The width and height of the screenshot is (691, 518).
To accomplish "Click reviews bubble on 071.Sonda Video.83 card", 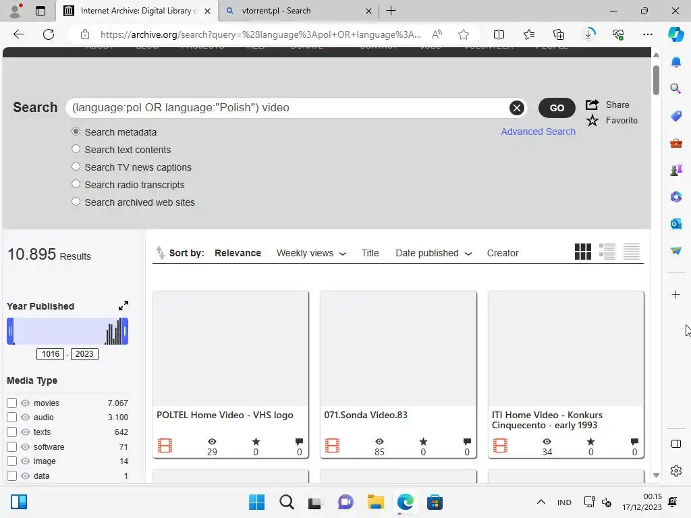I will (x=467, y=441).
